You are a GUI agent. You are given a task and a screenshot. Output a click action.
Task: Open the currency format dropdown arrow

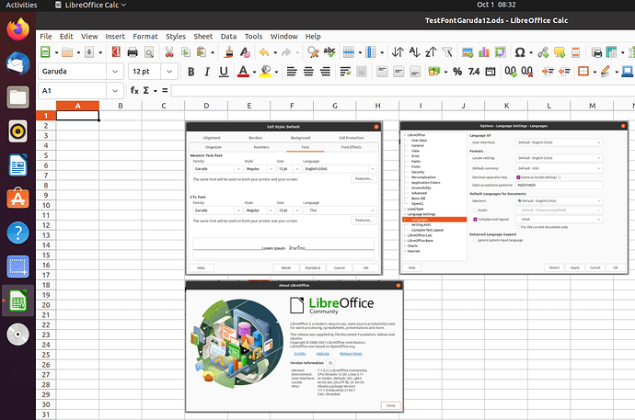(445, 72)
